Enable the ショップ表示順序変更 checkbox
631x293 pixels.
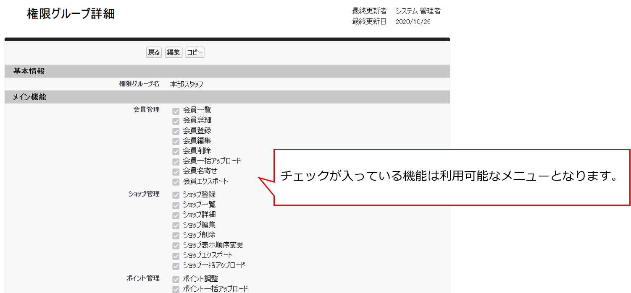(x=176, y=245)
